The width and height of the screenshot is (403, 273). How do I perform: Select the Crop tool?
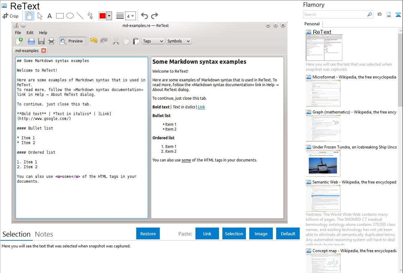[10, 16]
